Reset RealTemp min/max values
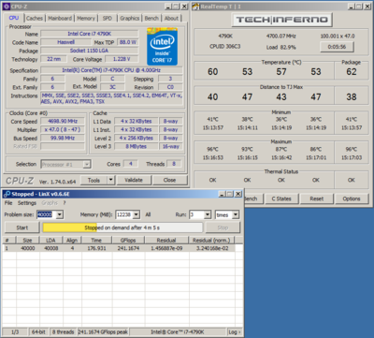 316,198
